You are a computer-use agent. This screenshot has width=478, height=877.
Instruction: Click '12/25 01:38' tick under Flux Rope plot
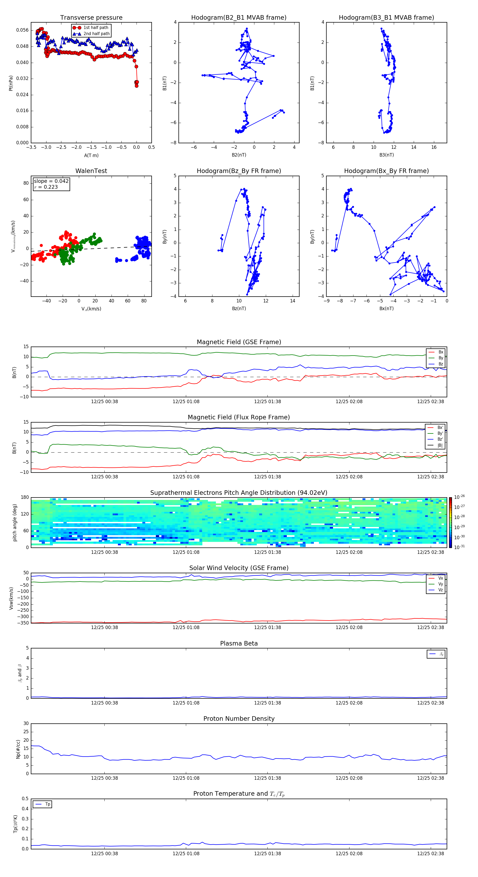point(268,477)
